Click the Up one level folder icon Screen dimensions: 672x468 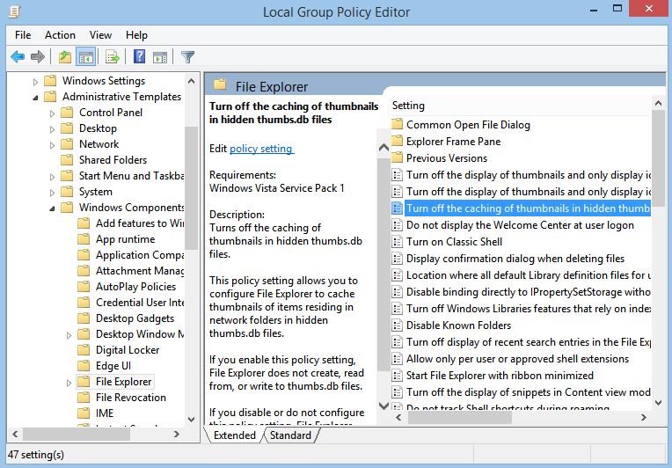(65, 56)
